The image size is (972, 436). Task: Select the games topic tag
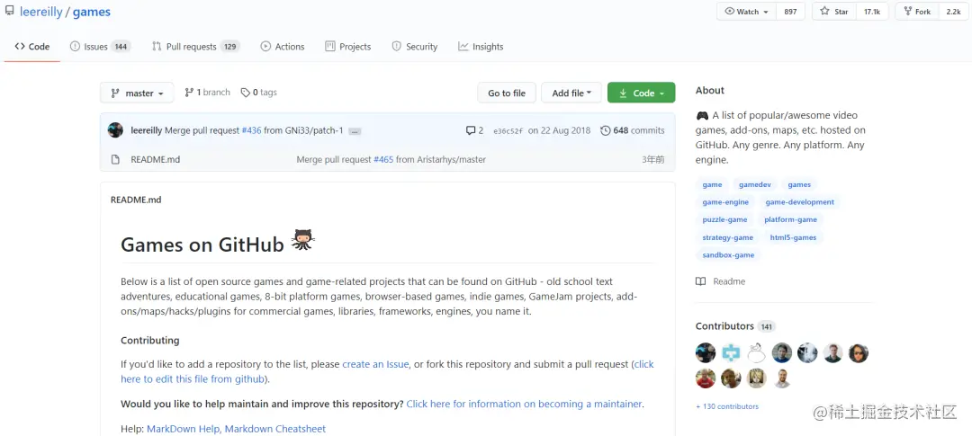click(799, 184)
